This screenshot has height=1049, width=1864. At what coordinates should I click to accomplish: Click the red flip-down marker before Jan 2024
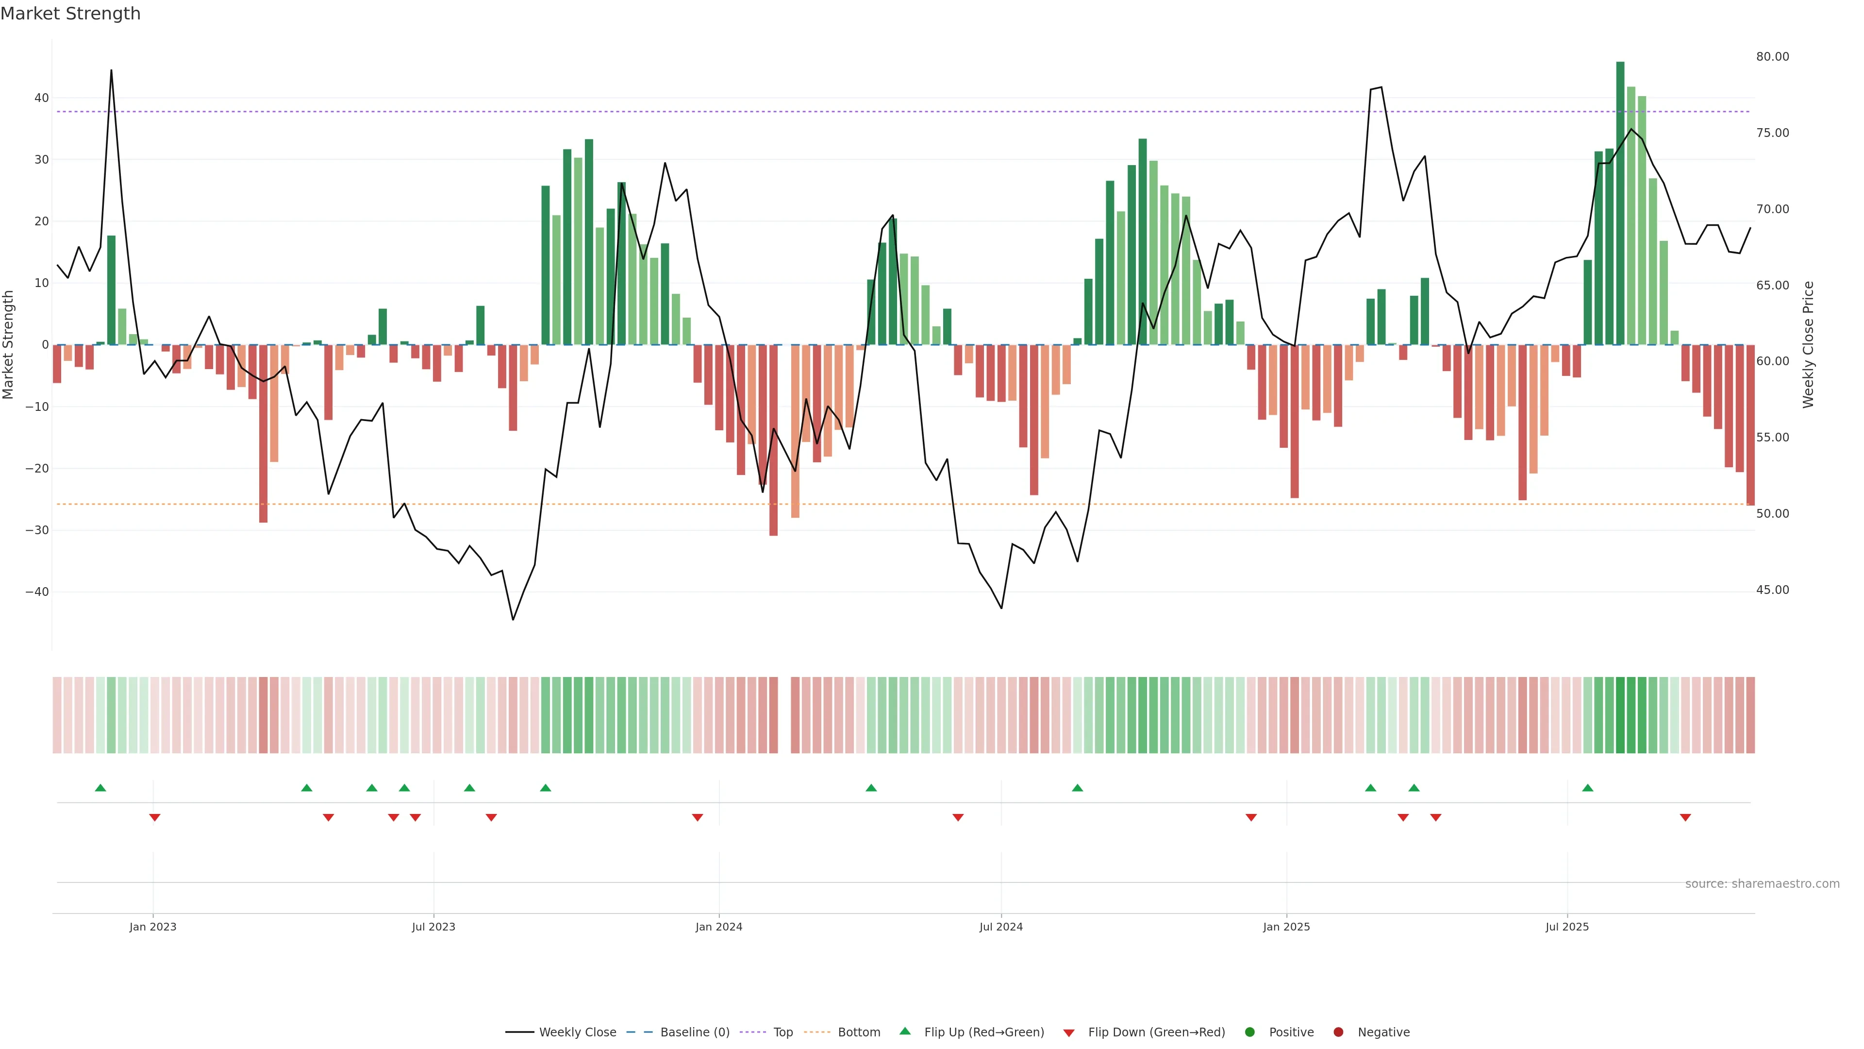(698, 817)
